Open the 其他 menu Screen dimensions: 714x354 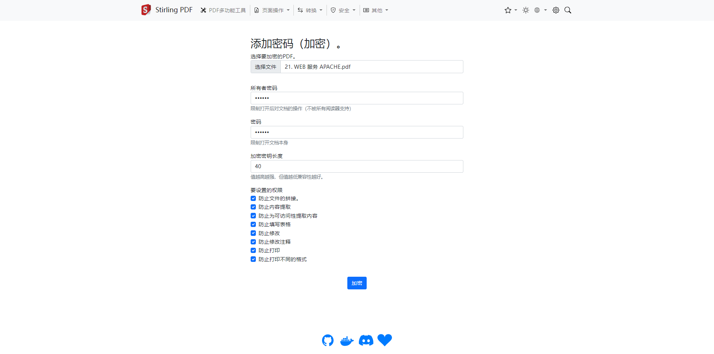376,10
